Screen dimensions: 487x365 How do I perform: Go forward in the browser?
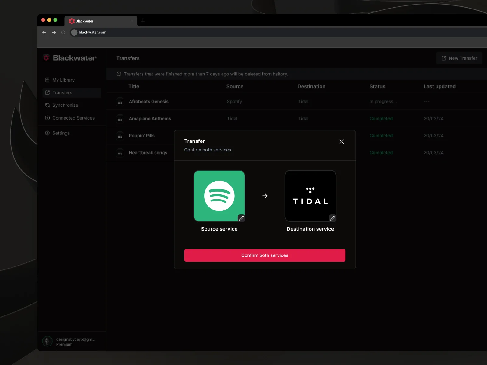pos(54,32)
